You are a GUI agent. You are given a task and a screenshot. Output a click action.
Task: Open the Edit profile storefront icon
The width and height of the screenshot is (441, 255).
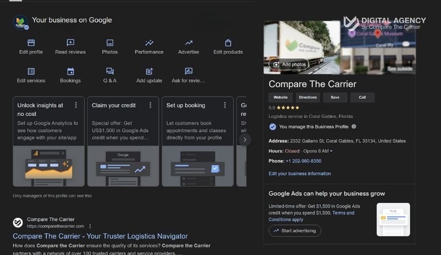[31, 43]
